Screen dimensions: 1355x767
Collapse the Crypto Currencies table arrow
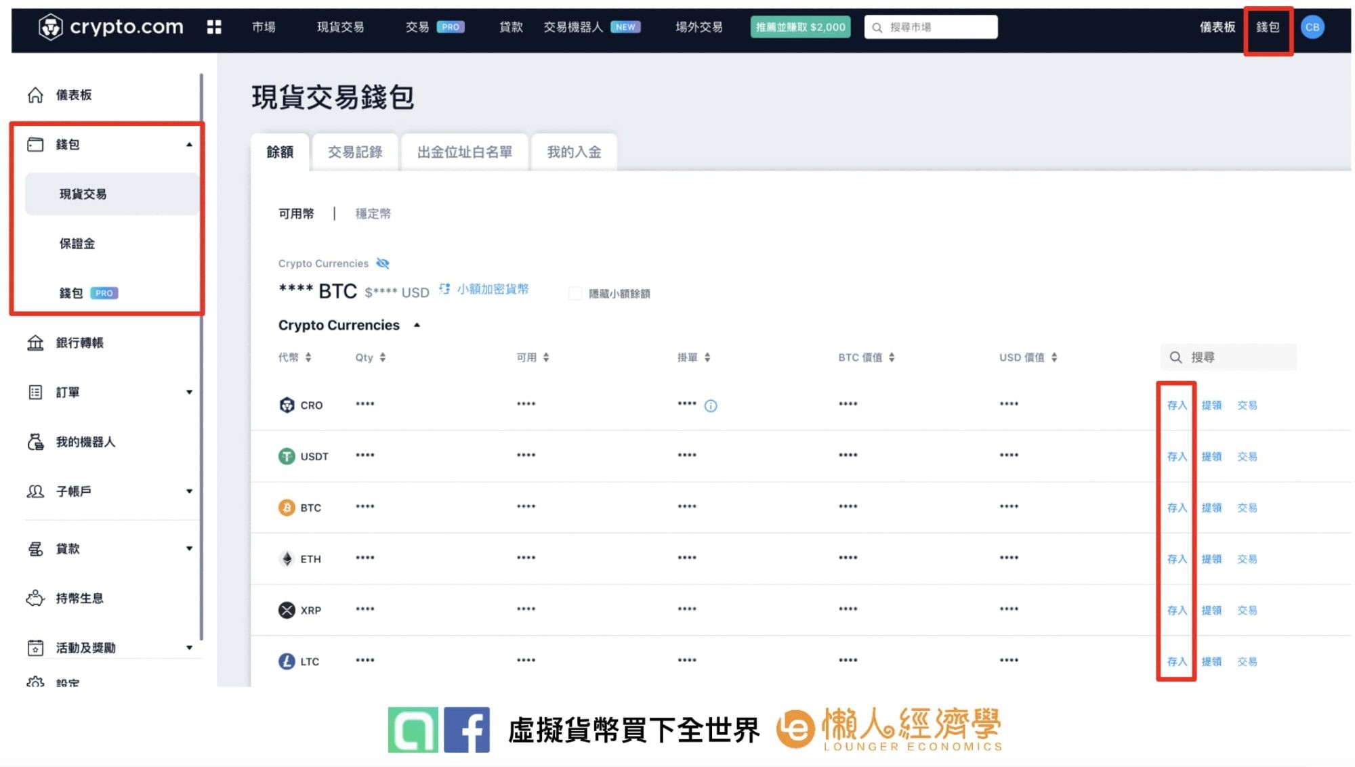click(x=417, y=325)
